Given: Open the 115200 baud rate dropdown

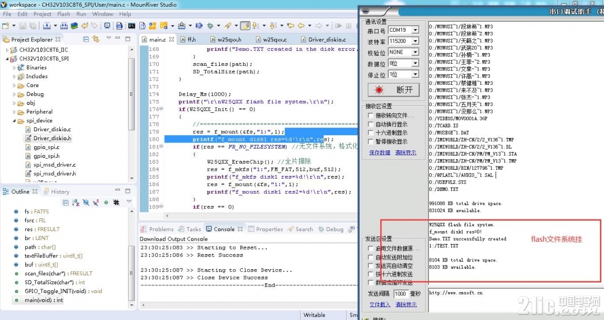Looking at the screenshot, I should tap(415, 41).
